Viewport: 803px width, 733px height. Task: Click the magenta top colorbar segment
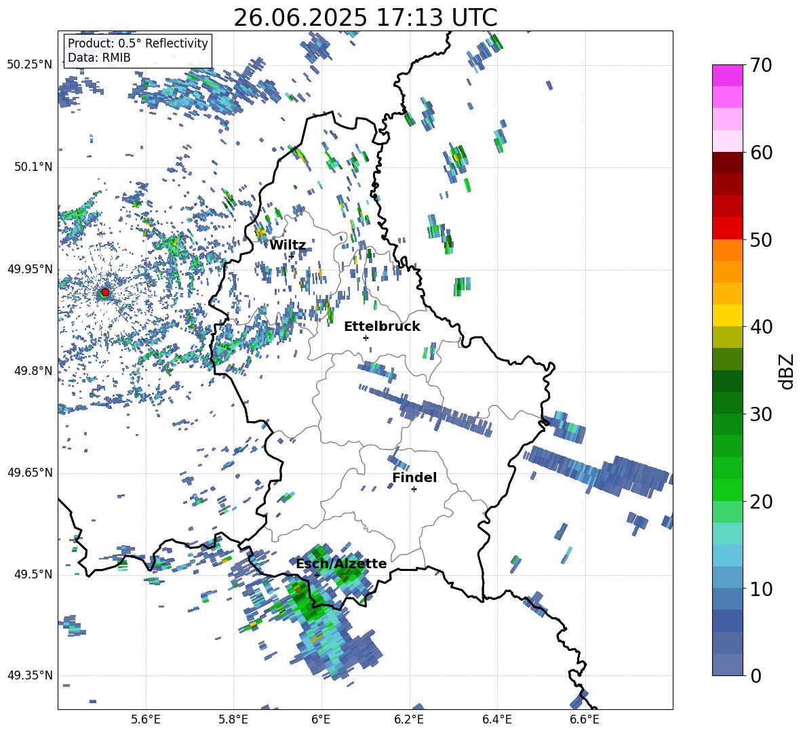coord(727,75)
